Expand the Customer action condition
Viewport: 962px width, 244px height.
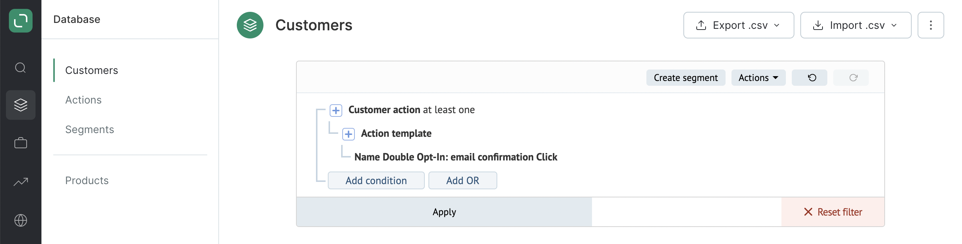[x=336, y=111]
